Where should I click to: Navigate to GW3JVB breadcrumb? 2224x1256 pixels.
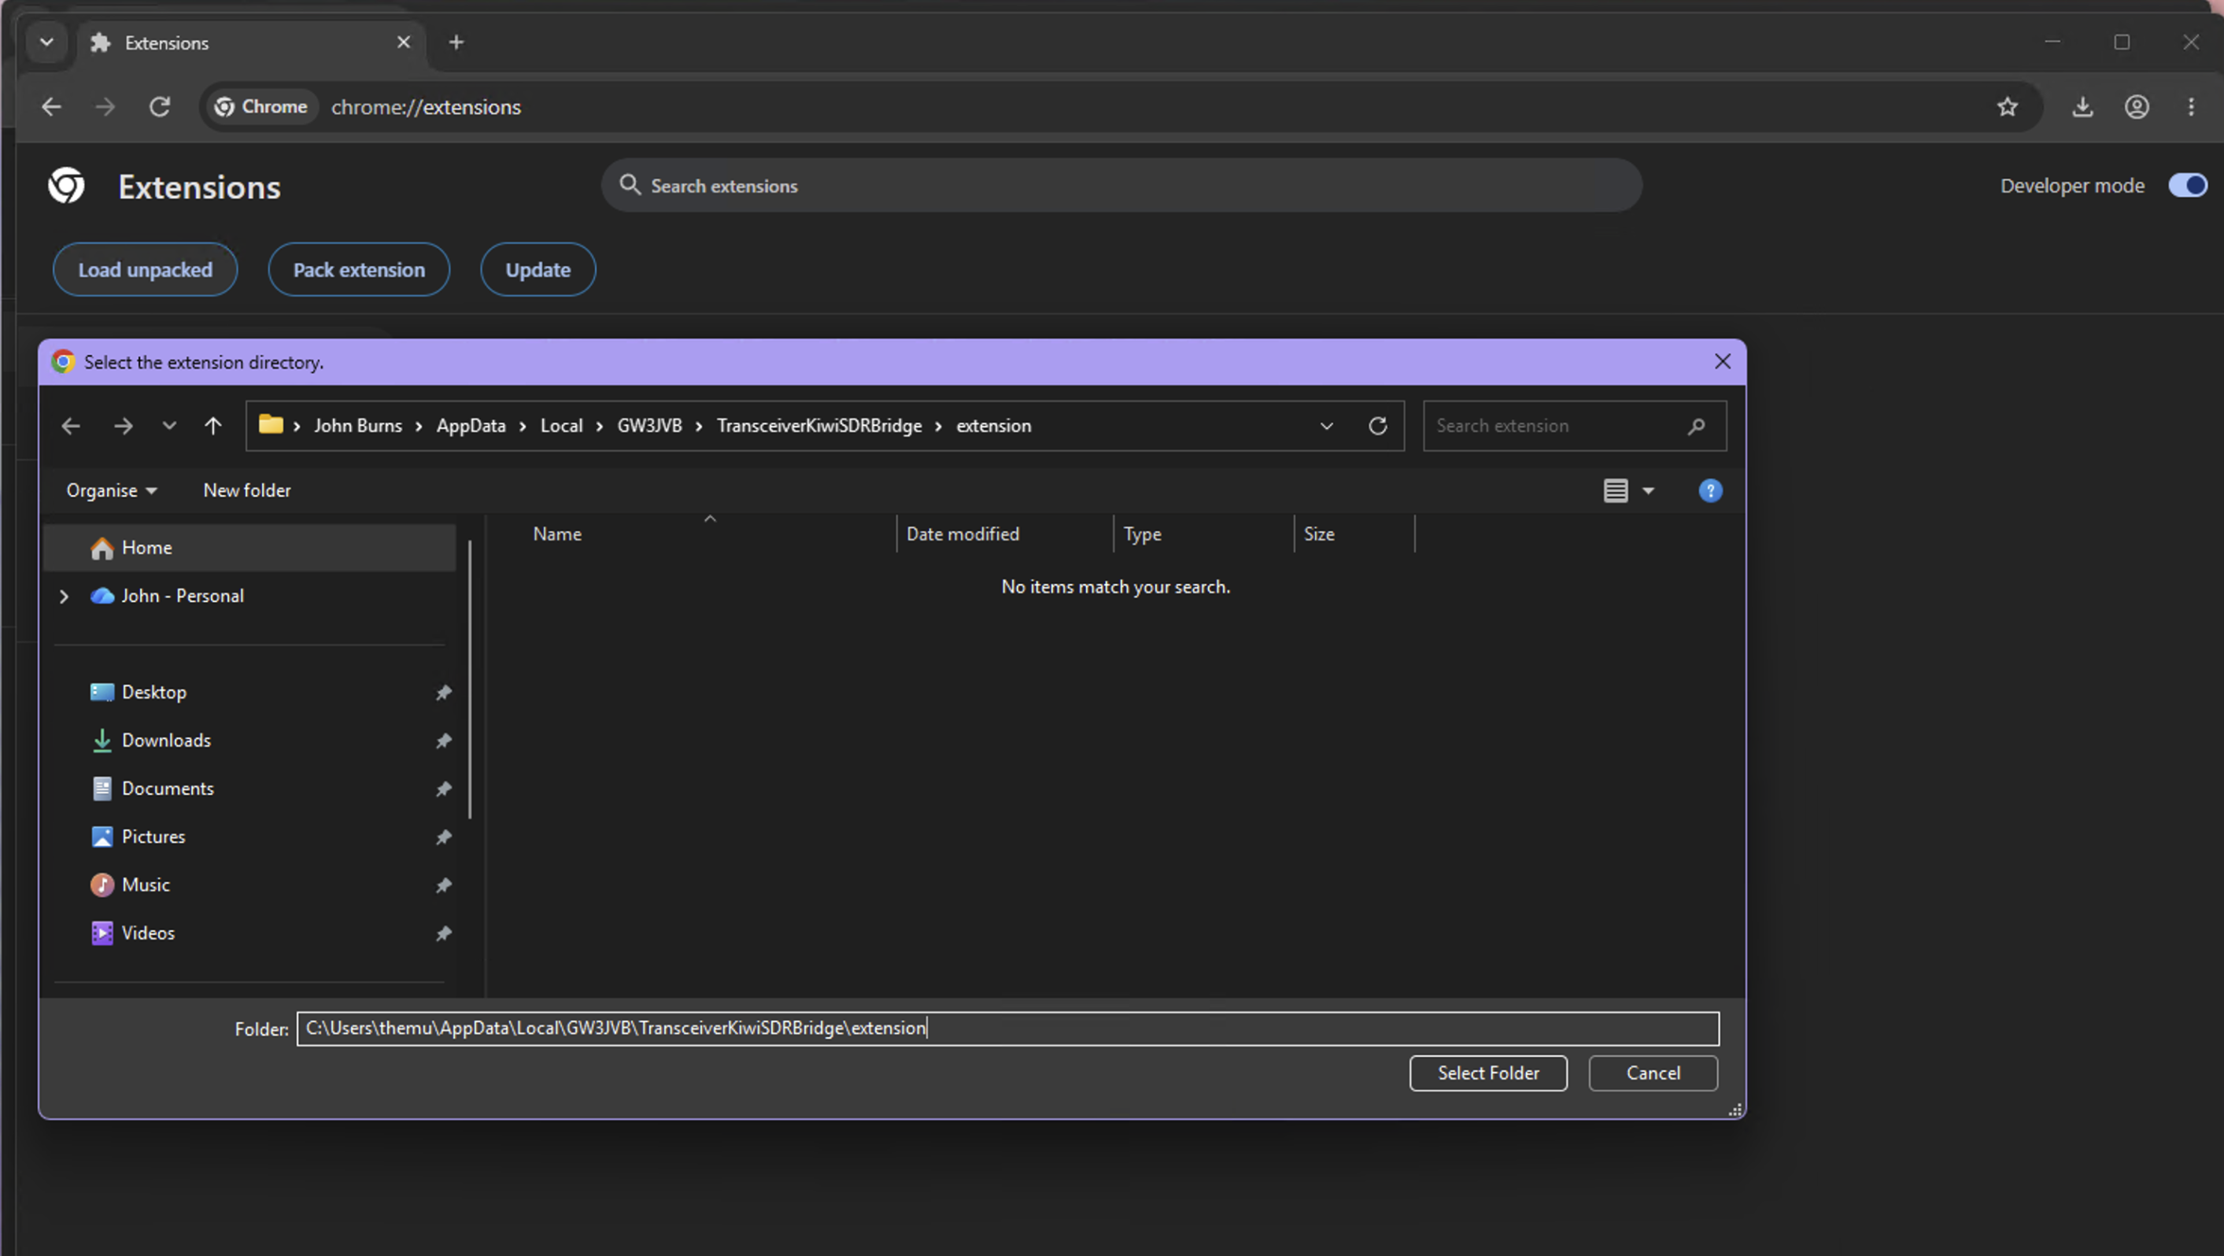pos(649,426)
